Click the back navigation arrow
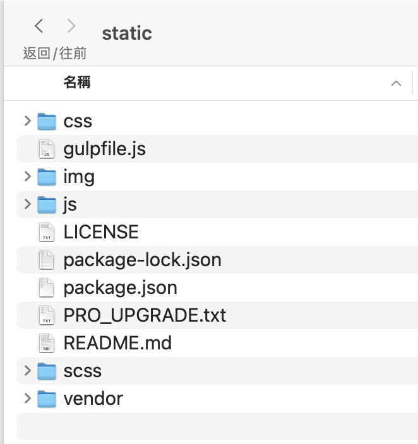 pos(39,26)
